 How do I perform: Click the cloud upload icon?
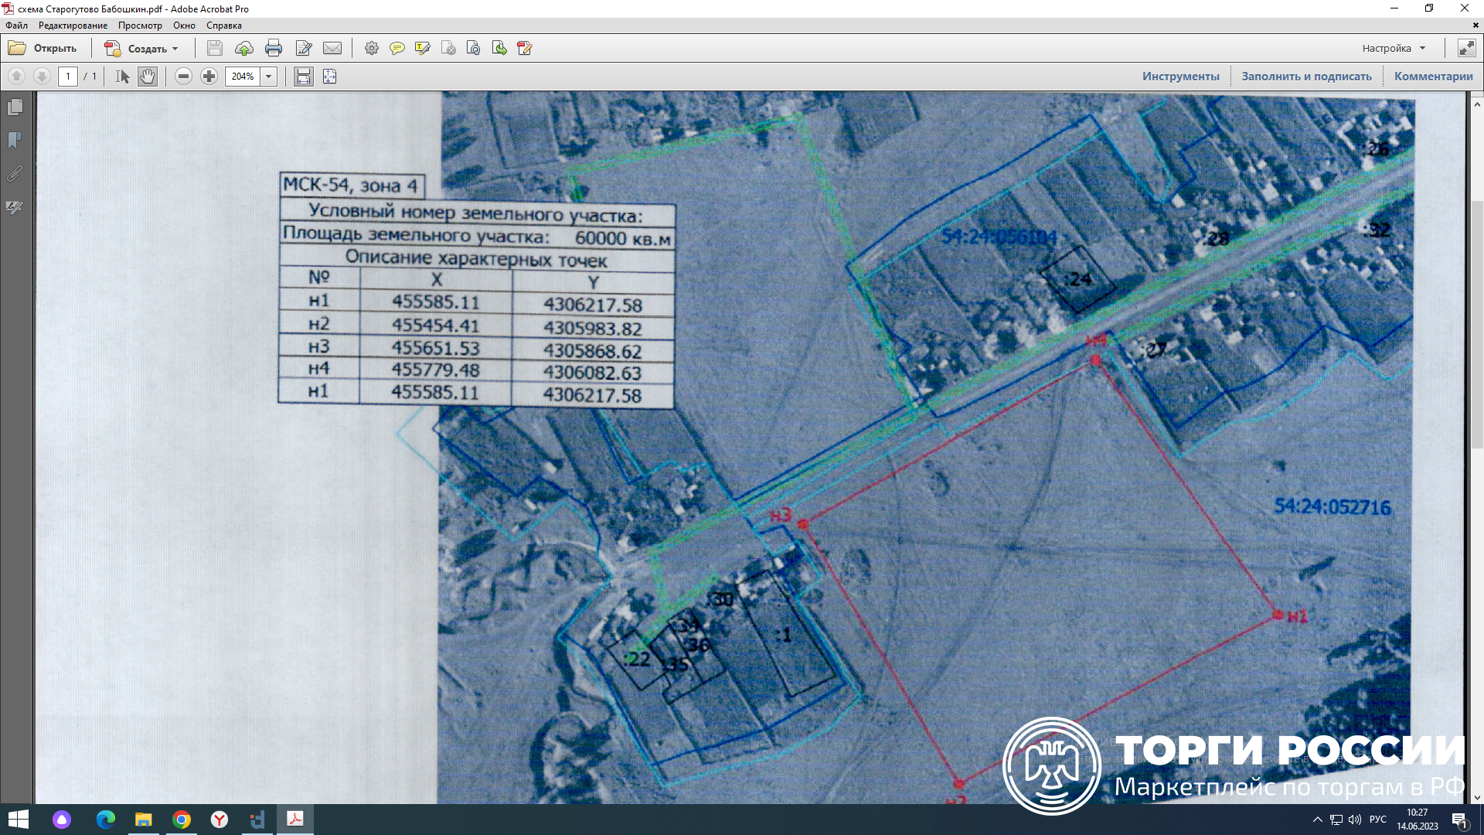(x=244, y=48)
